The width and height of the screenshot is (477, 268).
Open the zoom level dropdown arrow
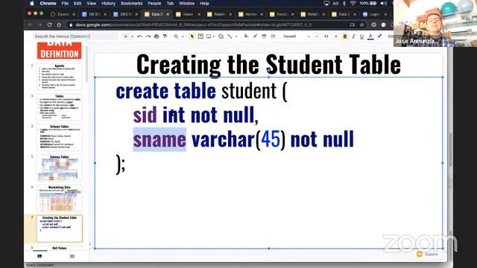tap(183, 36)
